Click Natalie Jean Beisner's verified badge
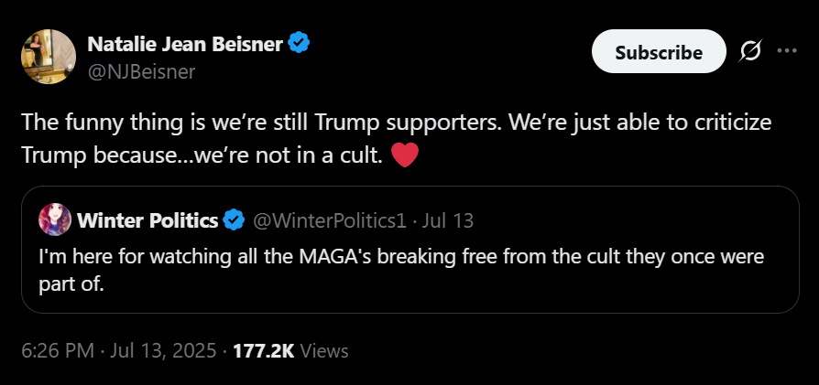 299,43
